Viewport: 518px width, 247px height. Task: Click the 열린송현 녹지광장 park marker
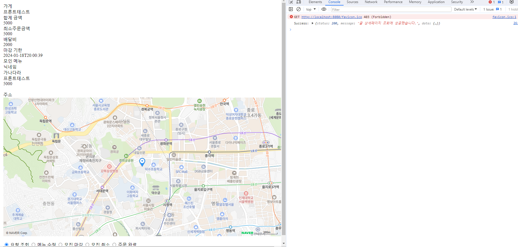click(199, 101)
